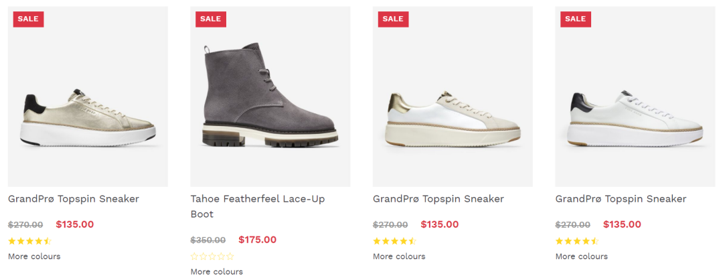Open the Tahoe Featherfeel Lace-Up Boot title
The image size is (723, 280).
[258, 206]
